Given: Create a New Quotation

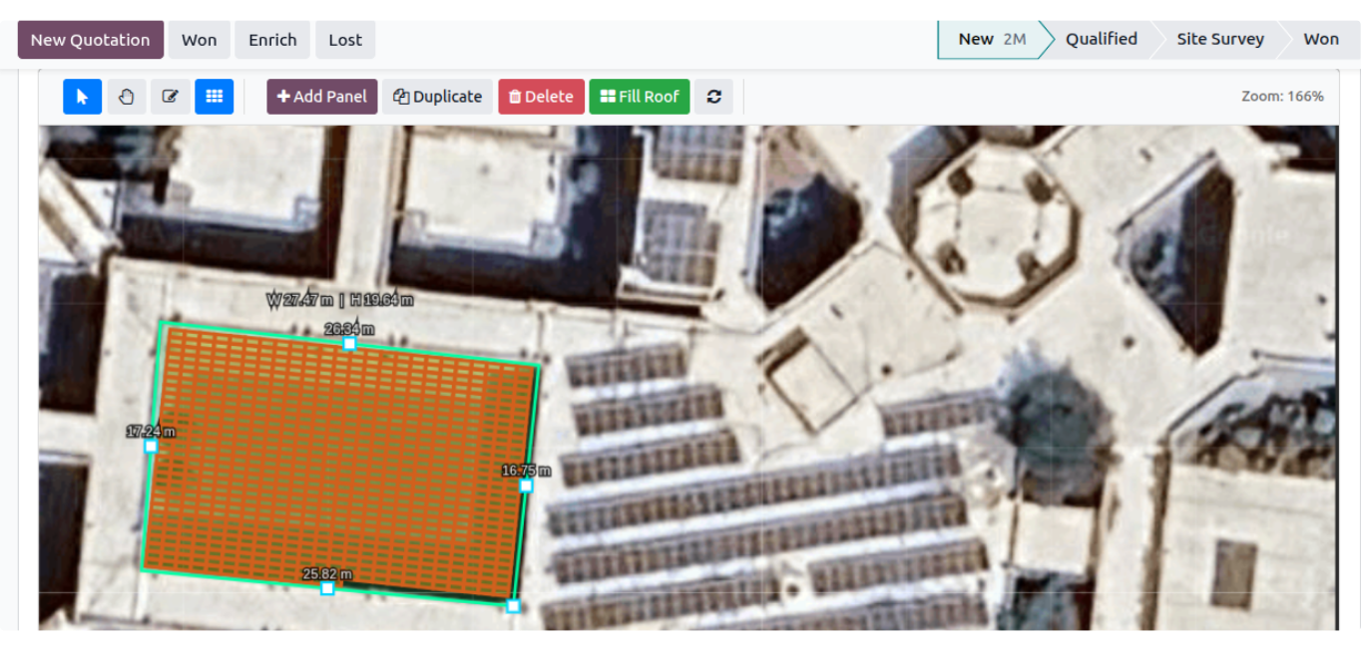Looking at the screenshot, I should 91,40.
